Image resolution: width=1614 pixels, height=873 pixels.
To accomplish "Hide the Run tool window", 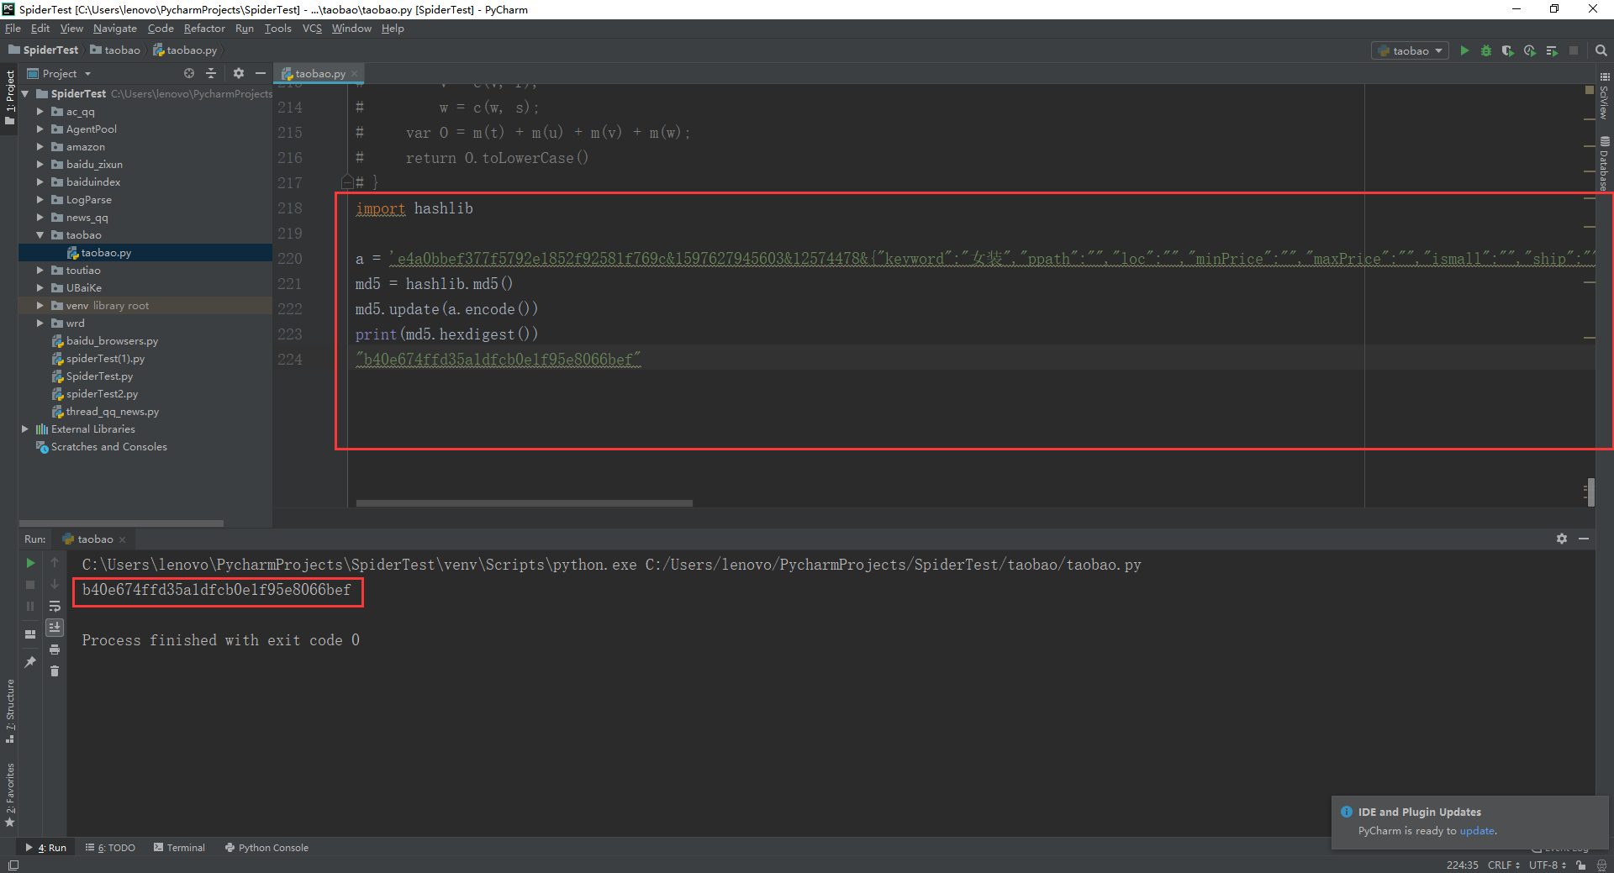I will point(1584,539).
